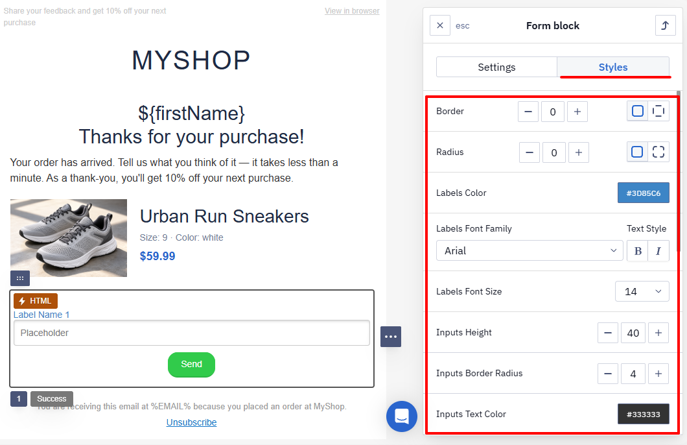
Task: Switch to the Settings tab
Action: 496,67
